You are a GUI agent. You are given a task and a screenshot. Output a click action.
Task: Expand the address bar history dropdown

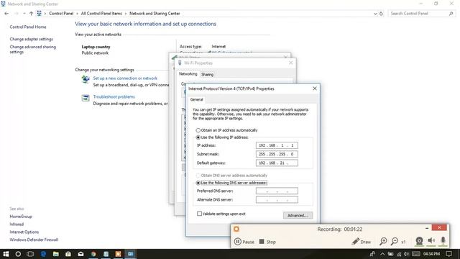(375, 14)
